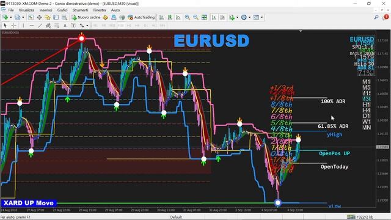Switch chart to bar chart type
This screenshot has height=220, width=391.
[161, 17]
